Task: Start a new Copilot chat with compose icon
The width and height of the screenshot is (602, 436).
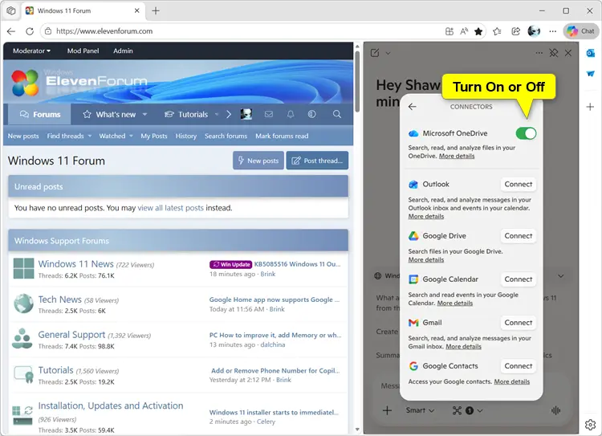Action: click(375, 53)
